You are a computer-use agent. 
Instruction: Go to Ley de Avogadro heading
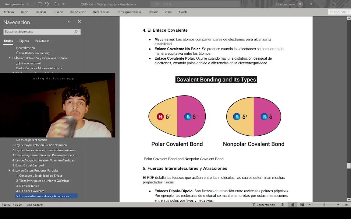[44, 161]
